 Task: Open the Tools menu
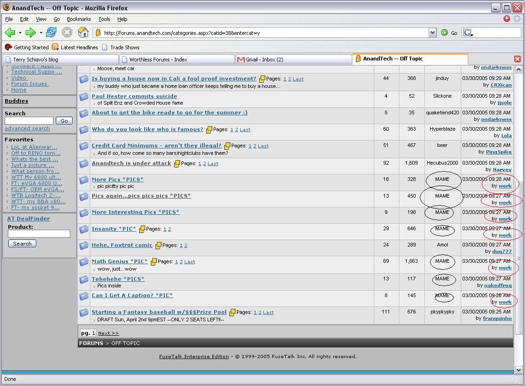pos(104,19)
